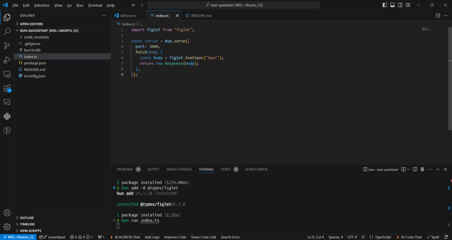Collapse the BUN-QUICKSTART folder section
The image size is (452, 240).
tap(62, 30)
